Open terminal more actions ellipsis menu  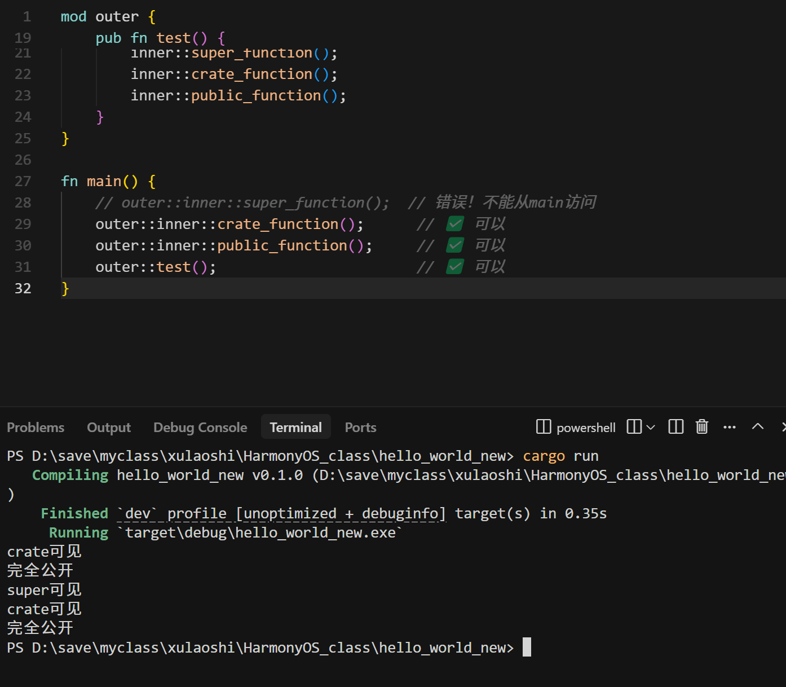point(730,427)
